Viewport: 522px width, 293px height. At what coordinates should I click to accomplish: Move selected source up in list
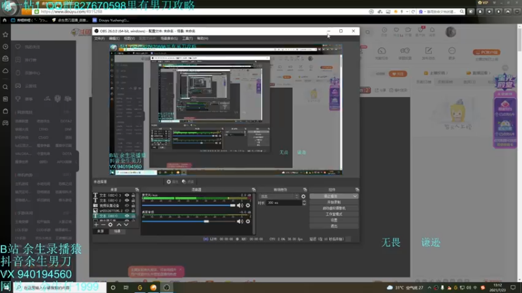tap(119, 225)
